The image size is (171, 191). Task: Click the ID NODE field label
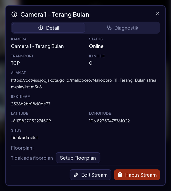[x=97, y=56]
